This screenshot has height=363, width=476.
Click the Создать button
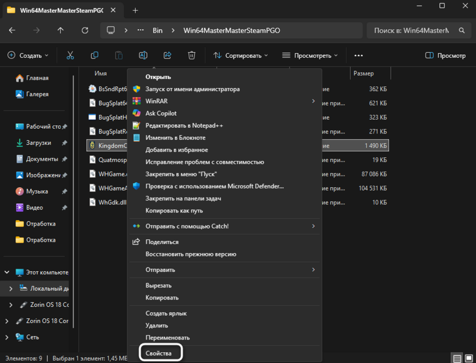(x=28, y=56)
